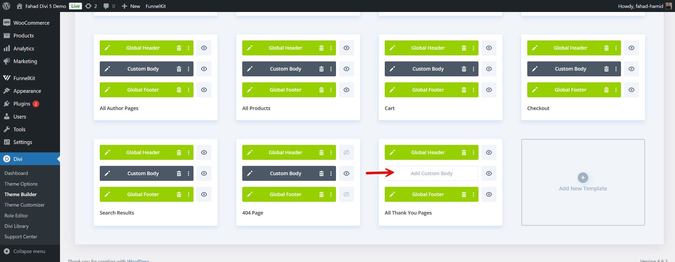Click the Live status badge

click(x=75, y=6)
